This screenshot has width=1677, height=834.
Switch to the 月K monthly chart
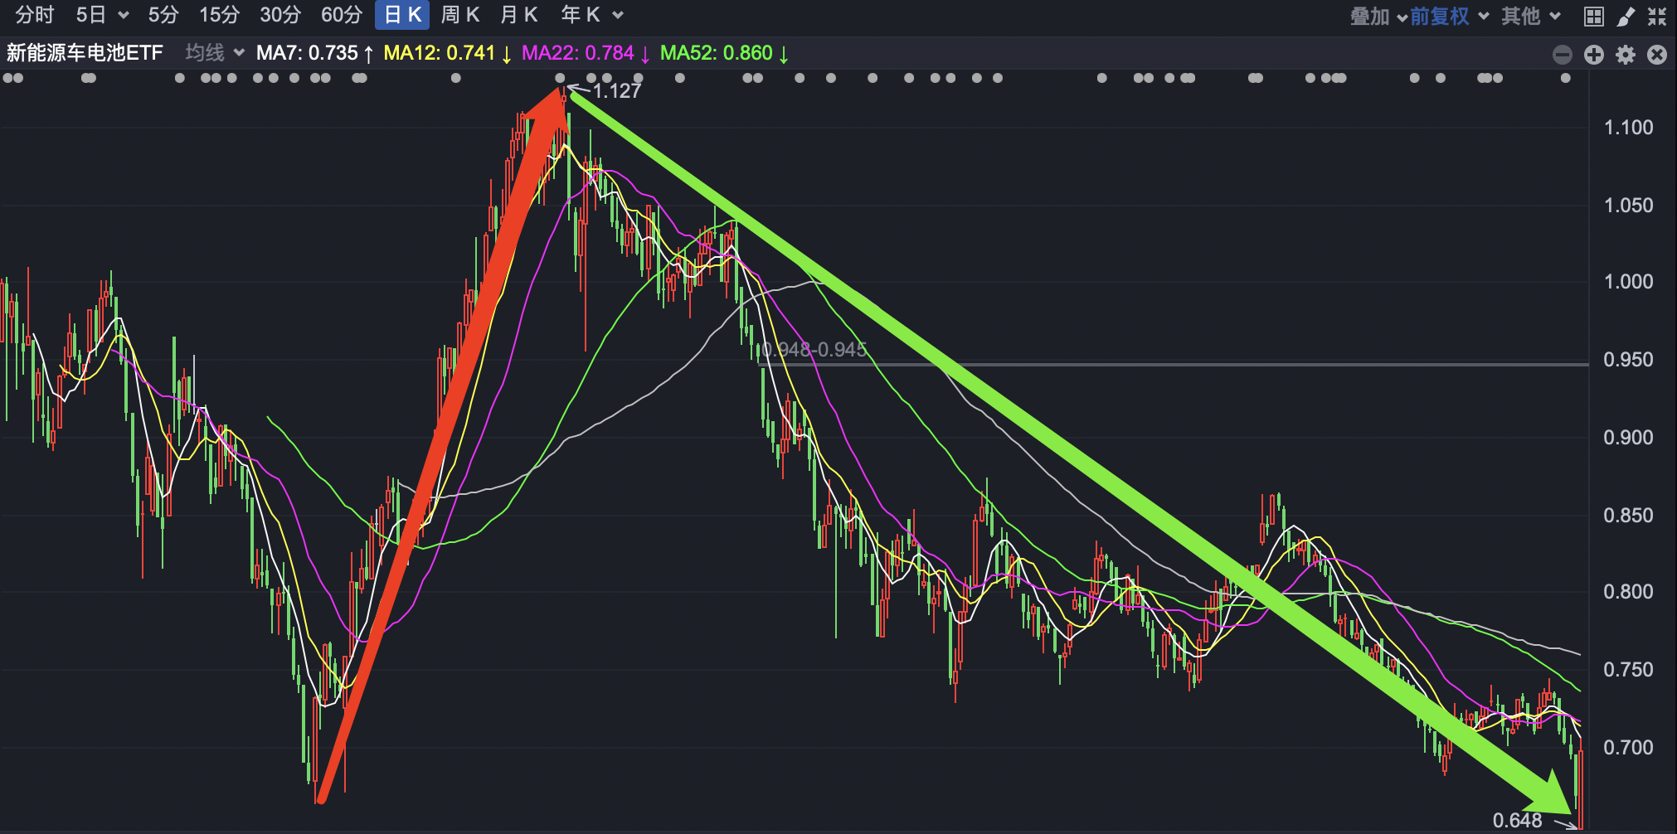point(519,15)
